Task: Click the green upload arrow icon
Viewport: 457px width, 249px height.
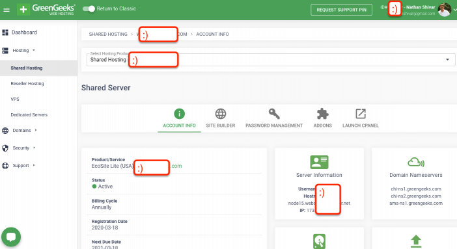Action: click(416, 241)
